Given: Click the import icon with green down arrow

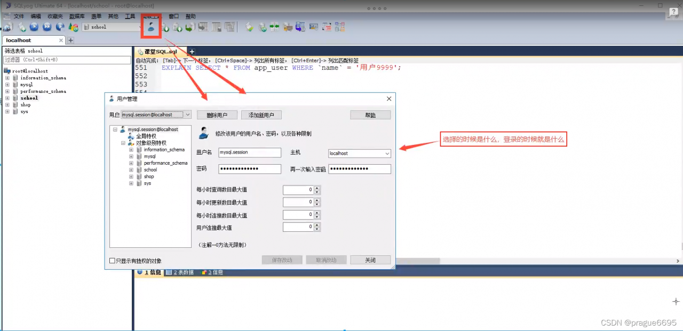Looking at the screenshot, I should click(x=165, y=27).
